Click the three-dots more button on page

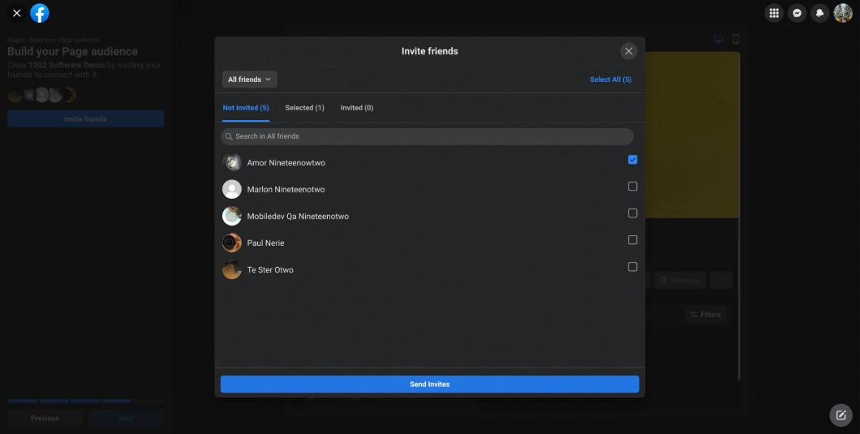(x=721, y=281)
